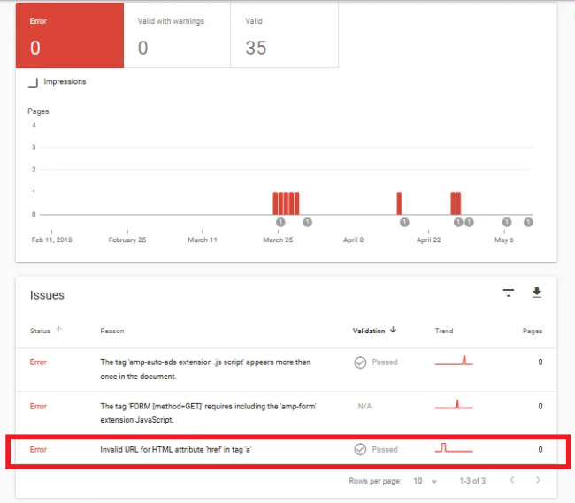This screenshot has width=575, height=503.
Task: View trend sparkline for amp-form row
Action: coord(454,404)
